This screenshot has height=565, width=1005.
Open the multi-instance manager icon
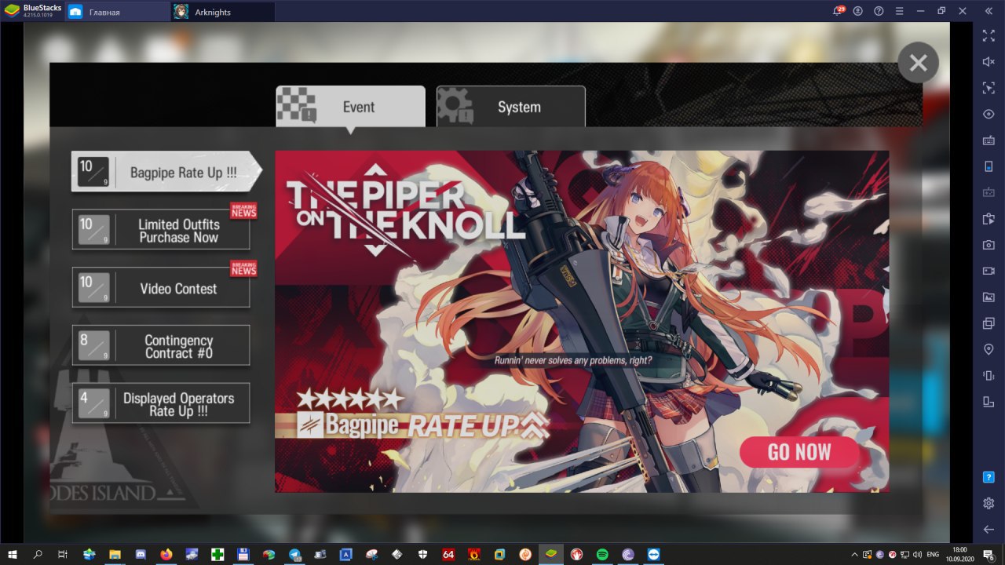click(x=989, y=323)
